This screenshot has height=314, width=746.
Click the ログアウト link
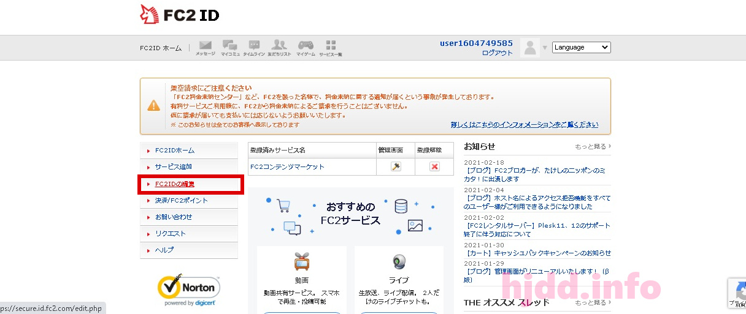coord(497,53)
